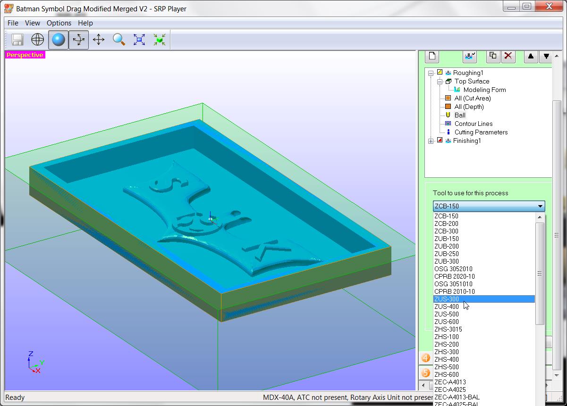
Task: Select the Top Surface tree item
Action: tap(472, 81)
